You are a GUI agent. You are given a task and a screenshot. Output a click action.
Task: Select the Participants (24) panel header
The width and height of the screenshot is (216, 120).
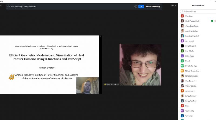(x=198, y=5)
